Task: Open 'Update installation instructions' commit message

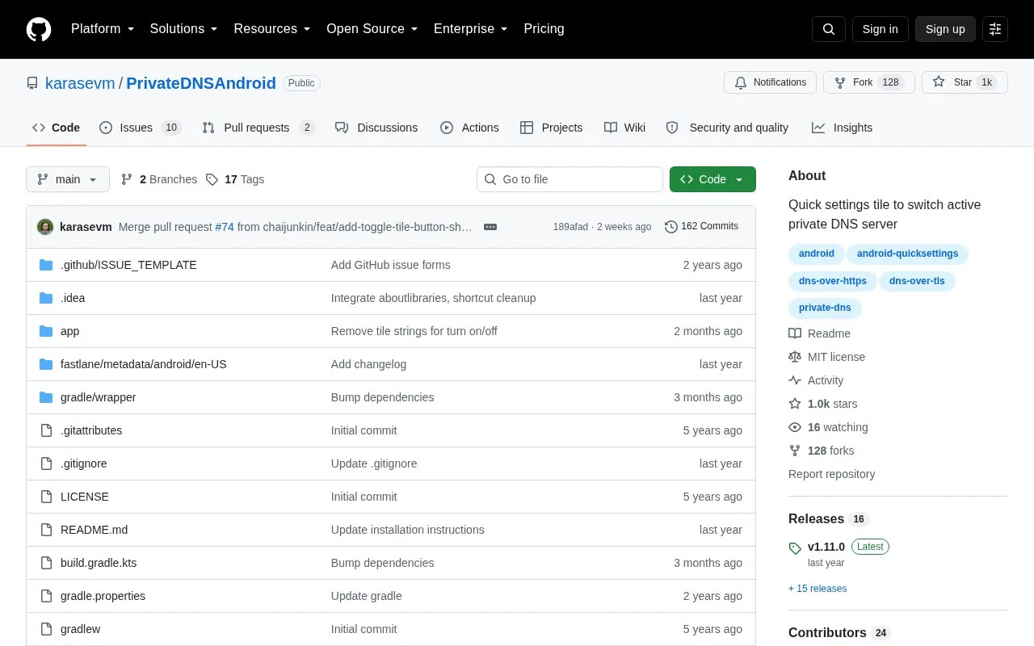Action: coord(408,530)
